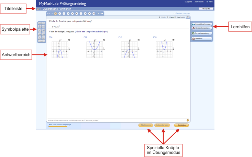Open question number 10
Screen dimensions: 252x157
pyautogui.click(x=94, y=13)
